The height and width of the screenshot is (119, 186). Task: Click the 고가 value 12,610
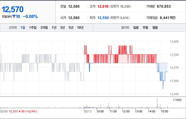(x=103, y=6)
